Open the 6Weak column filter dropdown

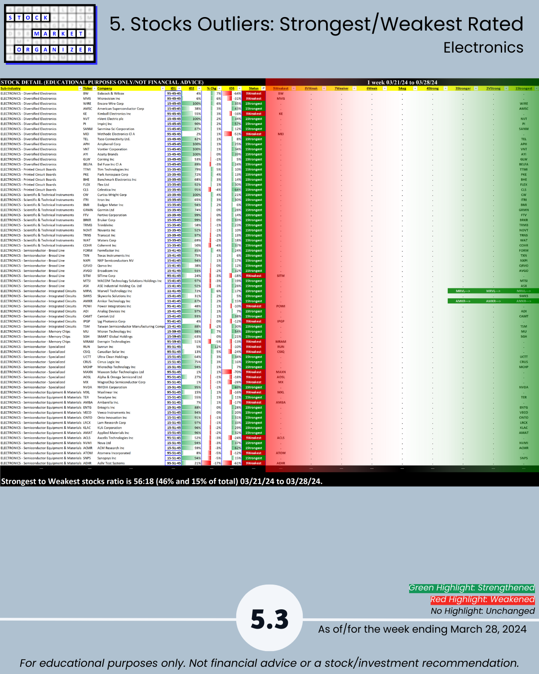384,89
